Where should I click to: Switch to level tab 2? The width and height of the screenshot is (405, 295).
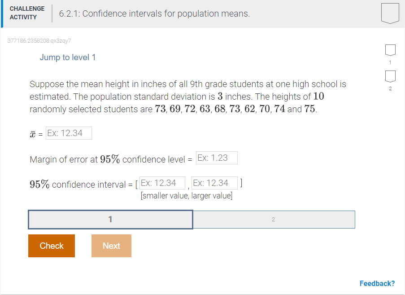274,219
